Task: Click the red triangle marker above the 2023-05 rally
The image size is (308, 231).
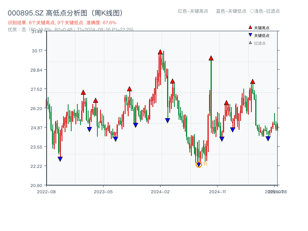Action: pos(129,88)
